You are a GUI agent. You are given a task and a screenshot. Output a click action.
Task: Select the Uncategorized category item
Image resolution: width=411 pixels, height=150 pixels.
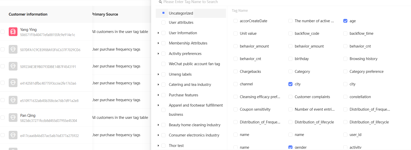181,13
